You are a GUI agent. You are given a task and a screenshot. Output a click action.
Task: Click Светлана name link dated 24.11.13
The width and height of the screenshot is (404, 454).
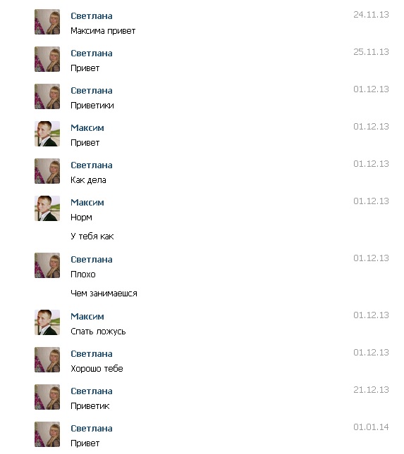(x=92, y=16)
